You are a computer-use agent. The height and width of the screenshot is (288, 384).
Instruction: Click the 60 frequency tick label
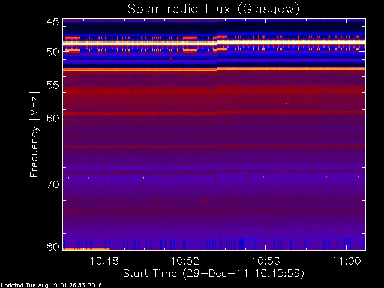click(53, 118)
